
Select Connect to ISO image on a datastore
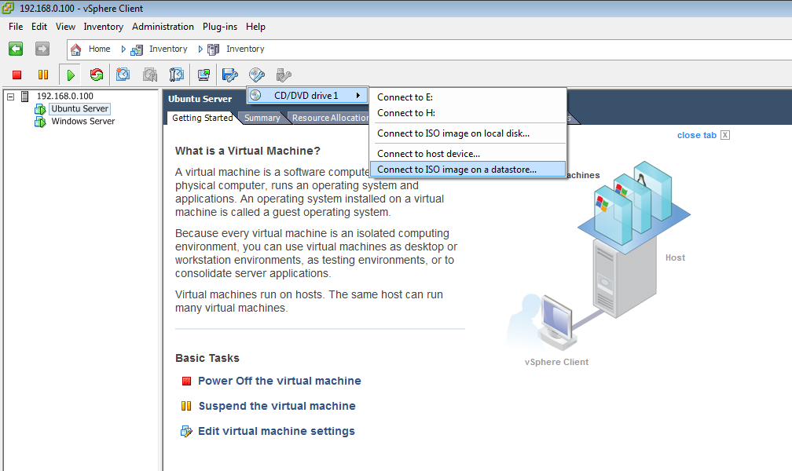tap(467, 169)
